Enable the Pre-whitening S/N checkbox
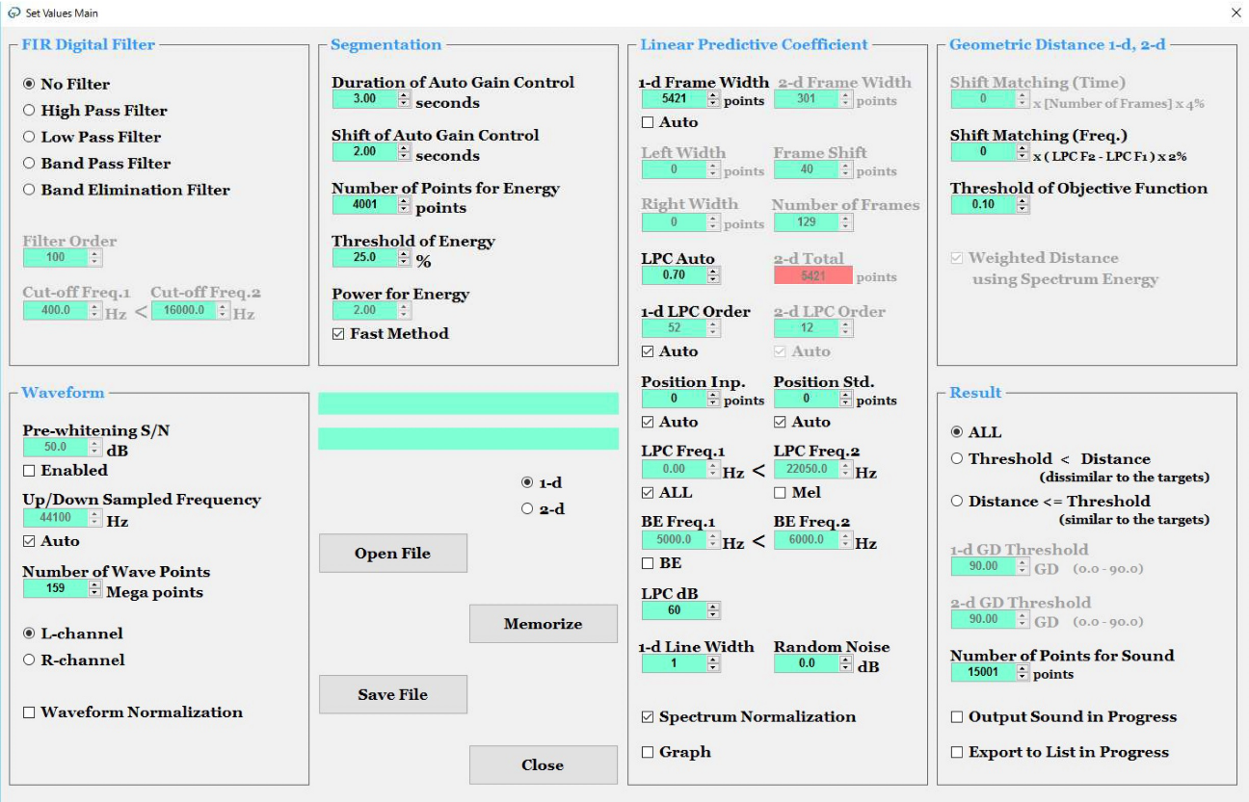 [x=29, y=471]
